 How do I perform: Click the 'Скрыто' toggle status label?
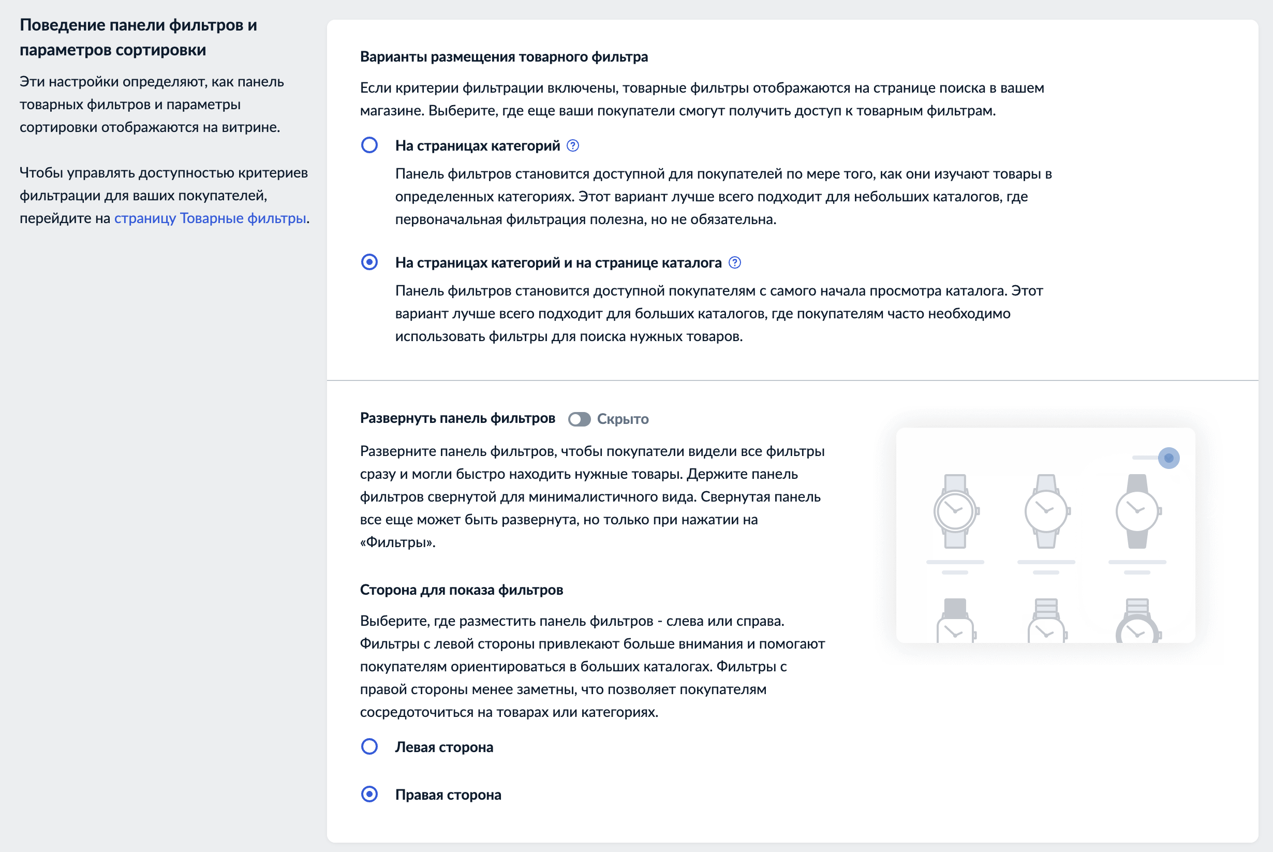click(x=623, y=419)
